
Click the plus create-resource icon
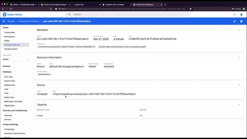click(235, 15)
